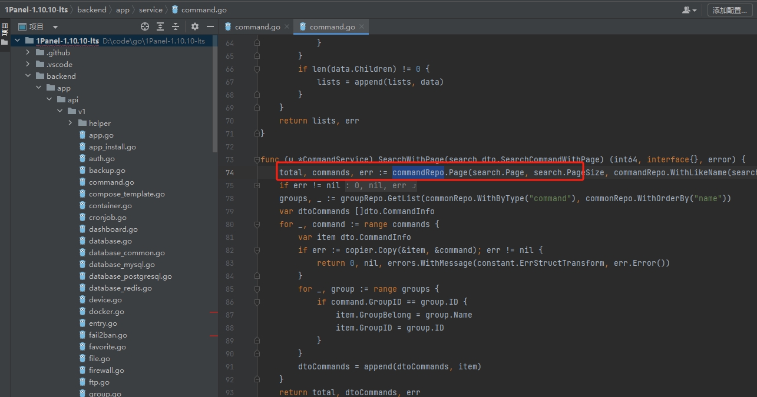
Task: Select compose_template.go file
Action: [x=127, y=194]
